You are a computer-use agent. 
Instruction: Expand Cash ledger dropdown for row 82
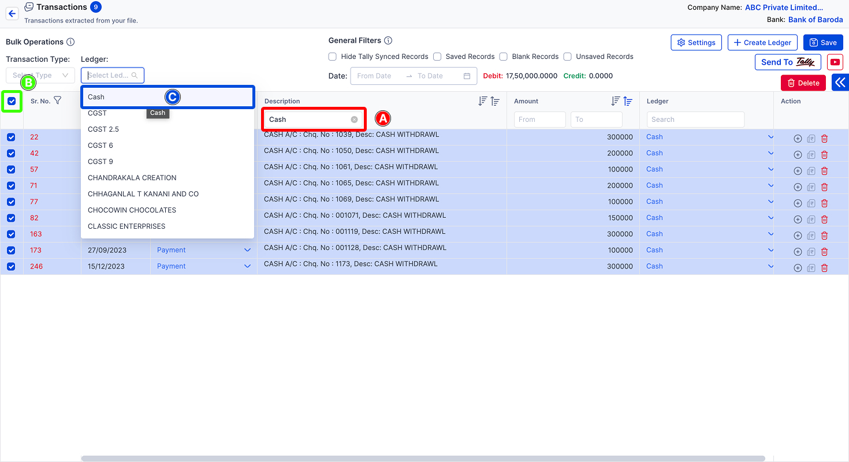[770, 218]
